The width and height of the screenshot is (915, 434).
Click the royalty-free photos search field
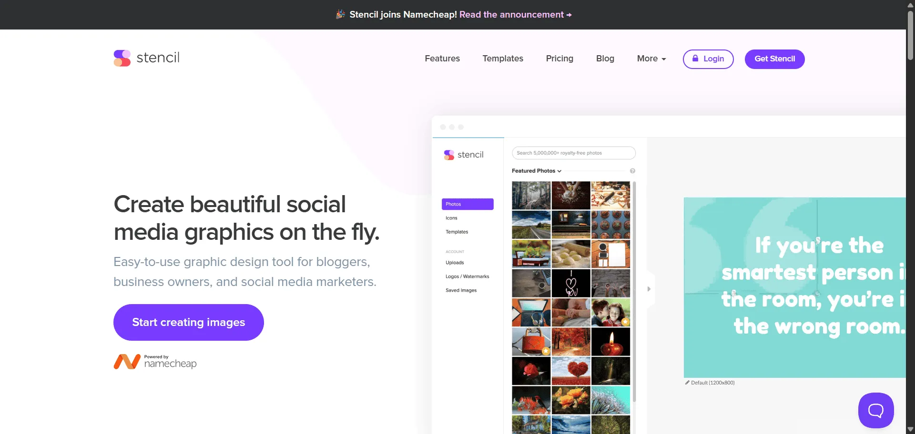click(x=573, y=153)
